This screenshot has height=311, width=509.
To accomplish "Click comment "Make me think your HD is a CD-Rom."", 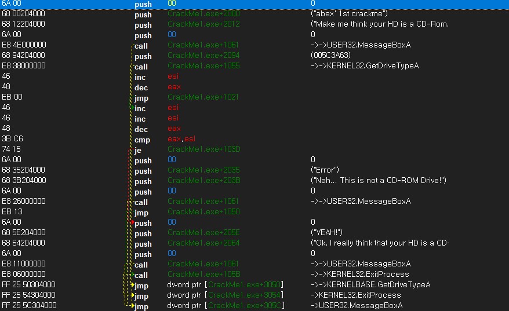I will (380, 24).
